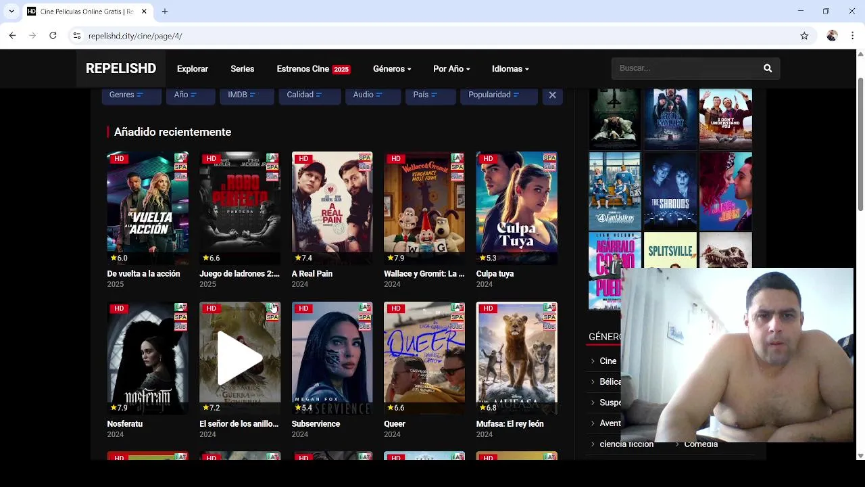Viewport: 865px width, 487px height.
Task: Click the HD badge on Mufasa poster
Action: [488, 308]
